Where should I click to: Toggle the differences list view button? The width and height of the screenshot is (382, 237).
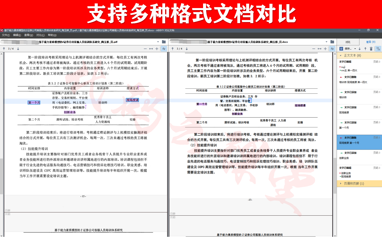tap(378, 49)
